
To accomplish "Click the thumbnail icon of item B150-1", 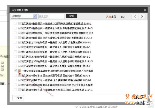I will pos(19,76).
